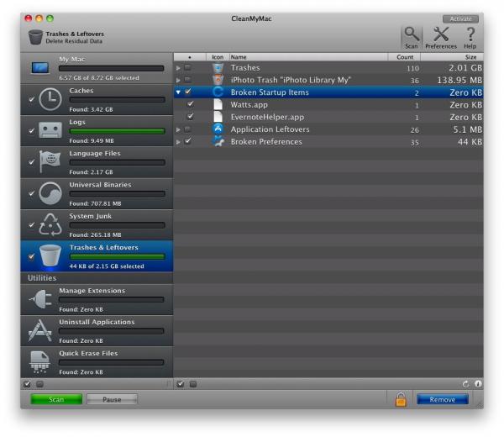Click the Trashes & Leftovers header trash icon
The width and height of the screenshot is (504, 437).
35,37
